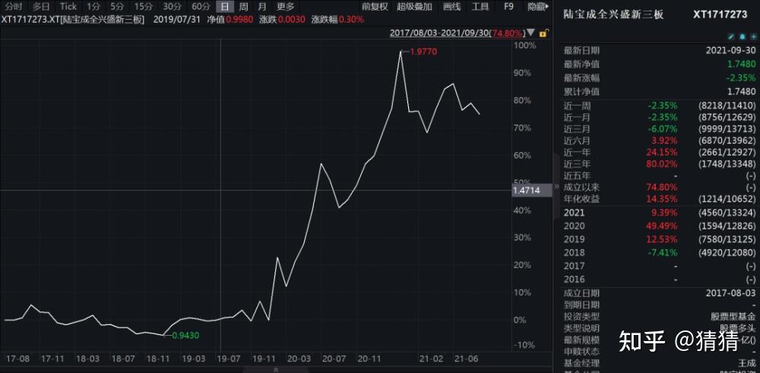The height and width of the screenshot is (373, 760).
Task: Click the bell alert icon under XT1717273
Action: pos(742,36)
